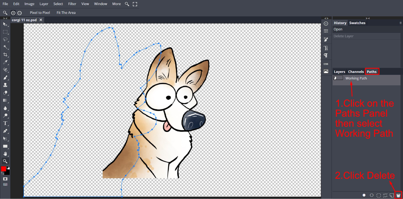The width and height of the screenshot is (403, 199).
Task: Open the Paragraph panel icon
Action: coord(326,55)
